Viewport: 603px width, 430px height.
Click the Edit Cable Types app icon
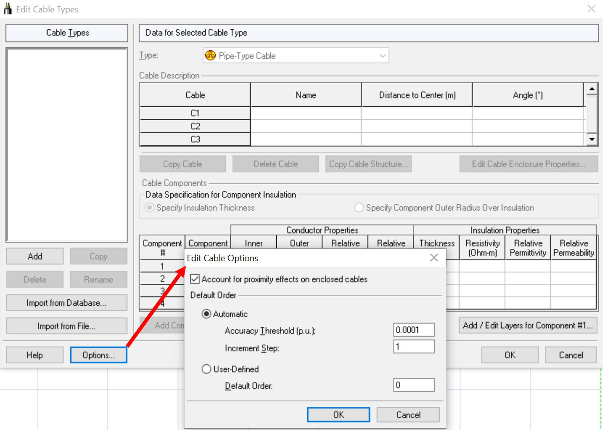point(8,9)
